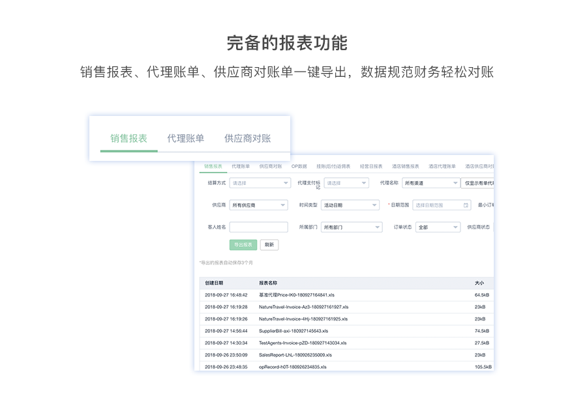Open the 结算方式 dropdown
The image size is (574, 413).
click(260, 184)
